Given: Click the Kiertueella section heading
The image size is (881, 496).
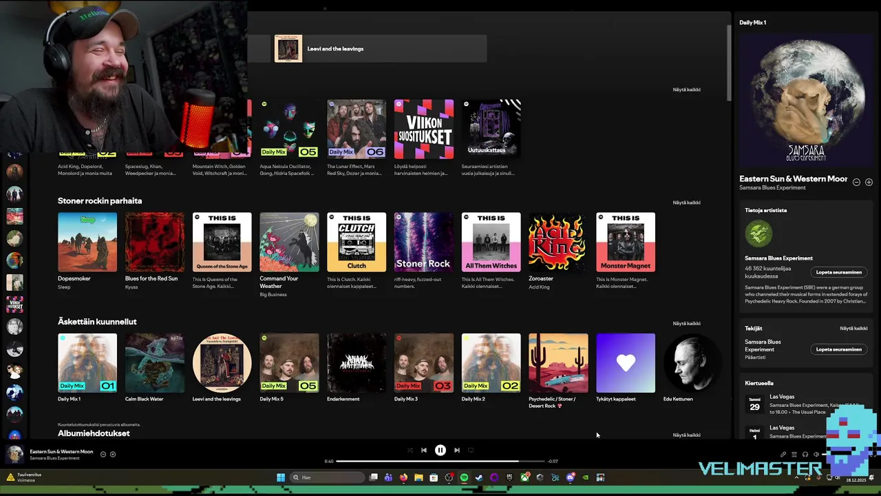Looking at the screenshot, I should click(759, 383).
